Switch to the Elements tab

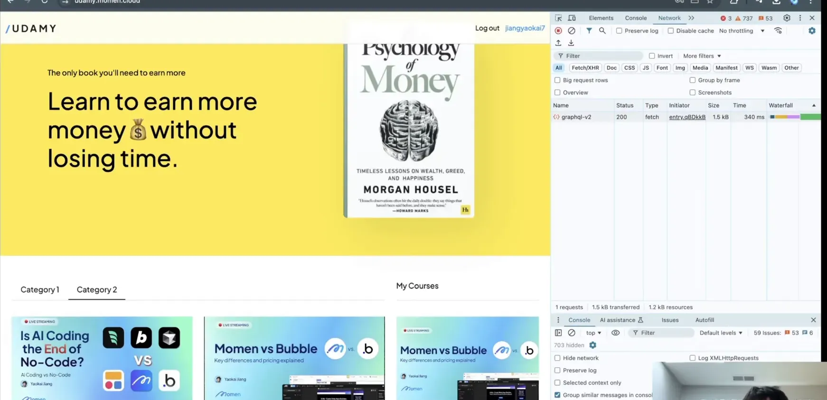pos(601,18)
